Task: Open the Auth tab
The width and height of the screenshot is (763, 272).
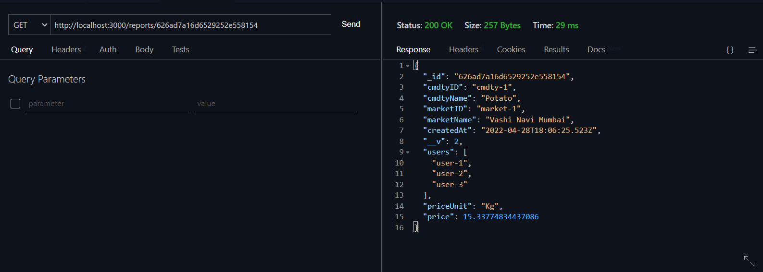Action: point(108,49)
